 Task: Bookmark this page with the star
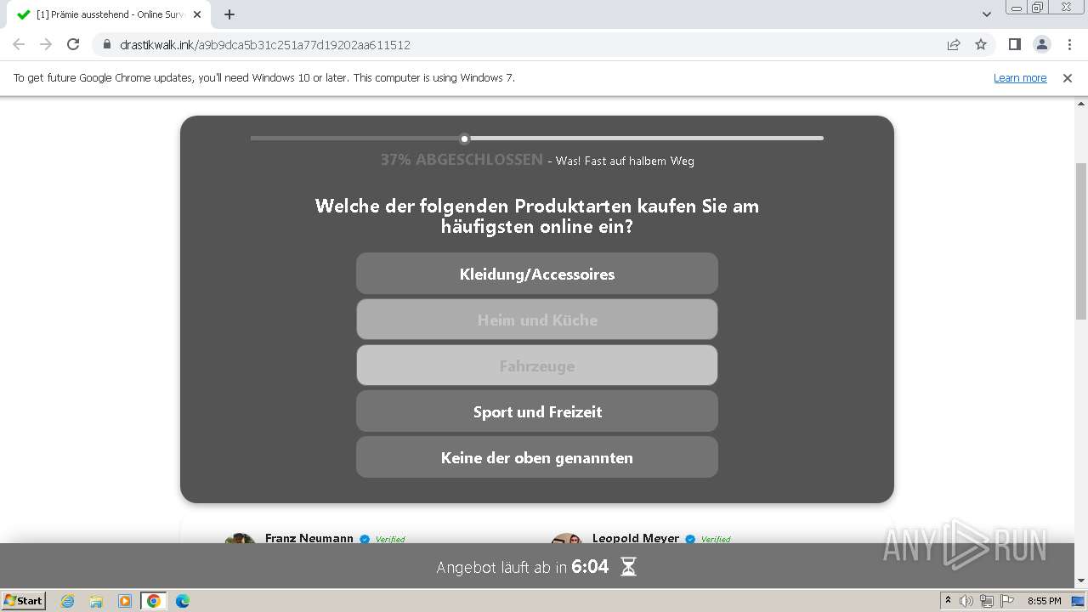(x=981, y=44)
